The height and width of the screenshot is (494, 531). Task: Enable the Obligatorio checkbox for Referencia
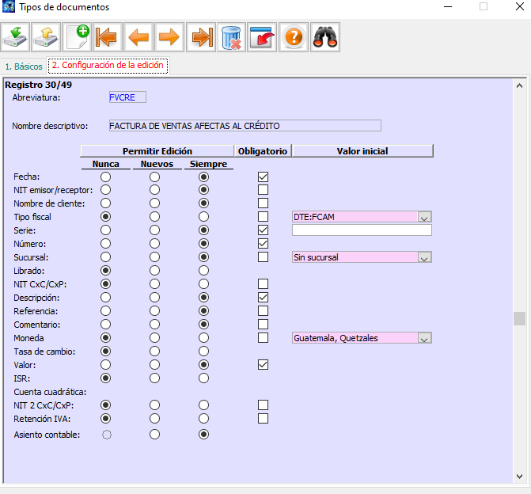(264, 311)
